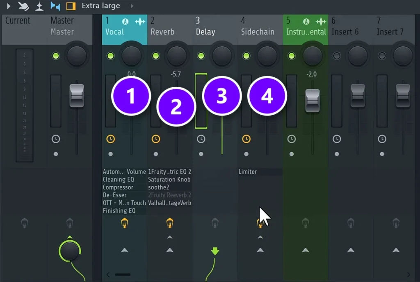Mute the Sidechain track with its green LED
The height and width of the screenshot is (282, 420).
(x=246, y=56)
